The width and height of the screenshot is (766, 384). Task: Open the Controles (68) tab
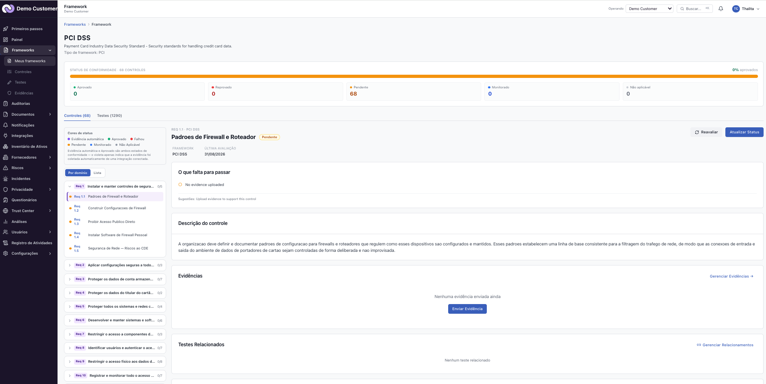(x=77, y=116)
